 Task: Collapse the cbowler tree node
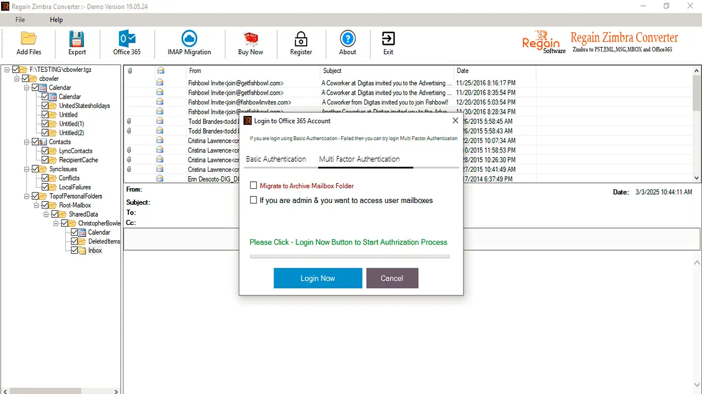click(17, 79)
